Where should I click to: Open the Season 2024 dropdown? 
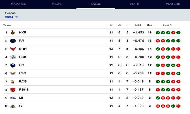pos(11,17)
